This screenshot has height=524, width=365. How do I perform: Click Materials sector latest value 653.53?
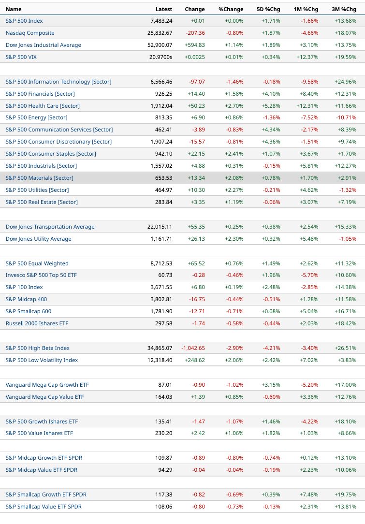pos(164,178)
